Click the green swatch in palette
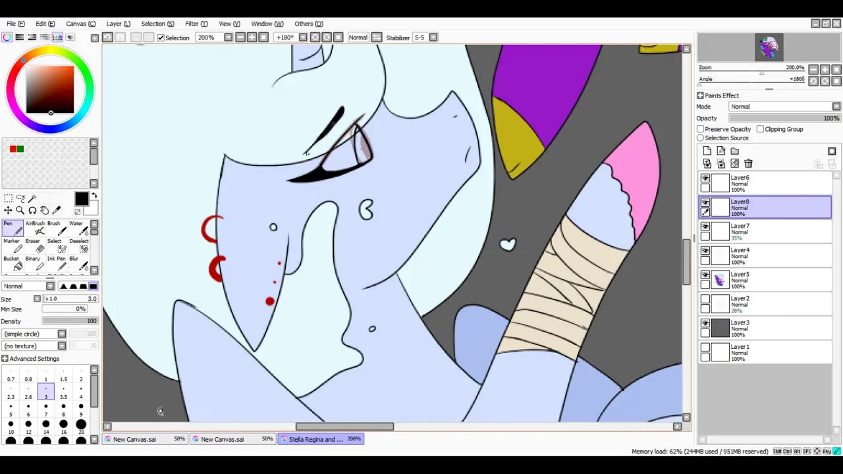Viewport: 843px width, 474px height. [x=20, y=149]
